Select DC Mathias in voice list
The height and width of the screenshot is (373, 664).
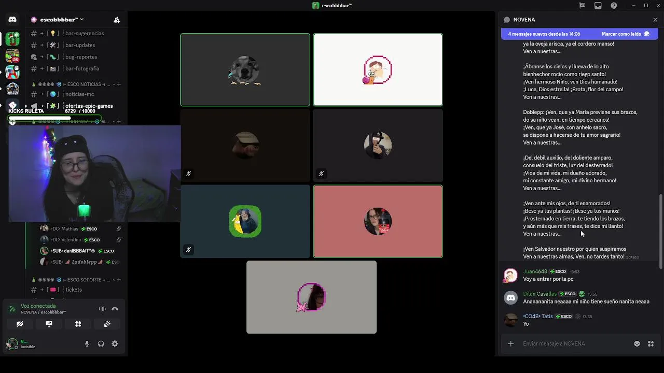(81, 228)
